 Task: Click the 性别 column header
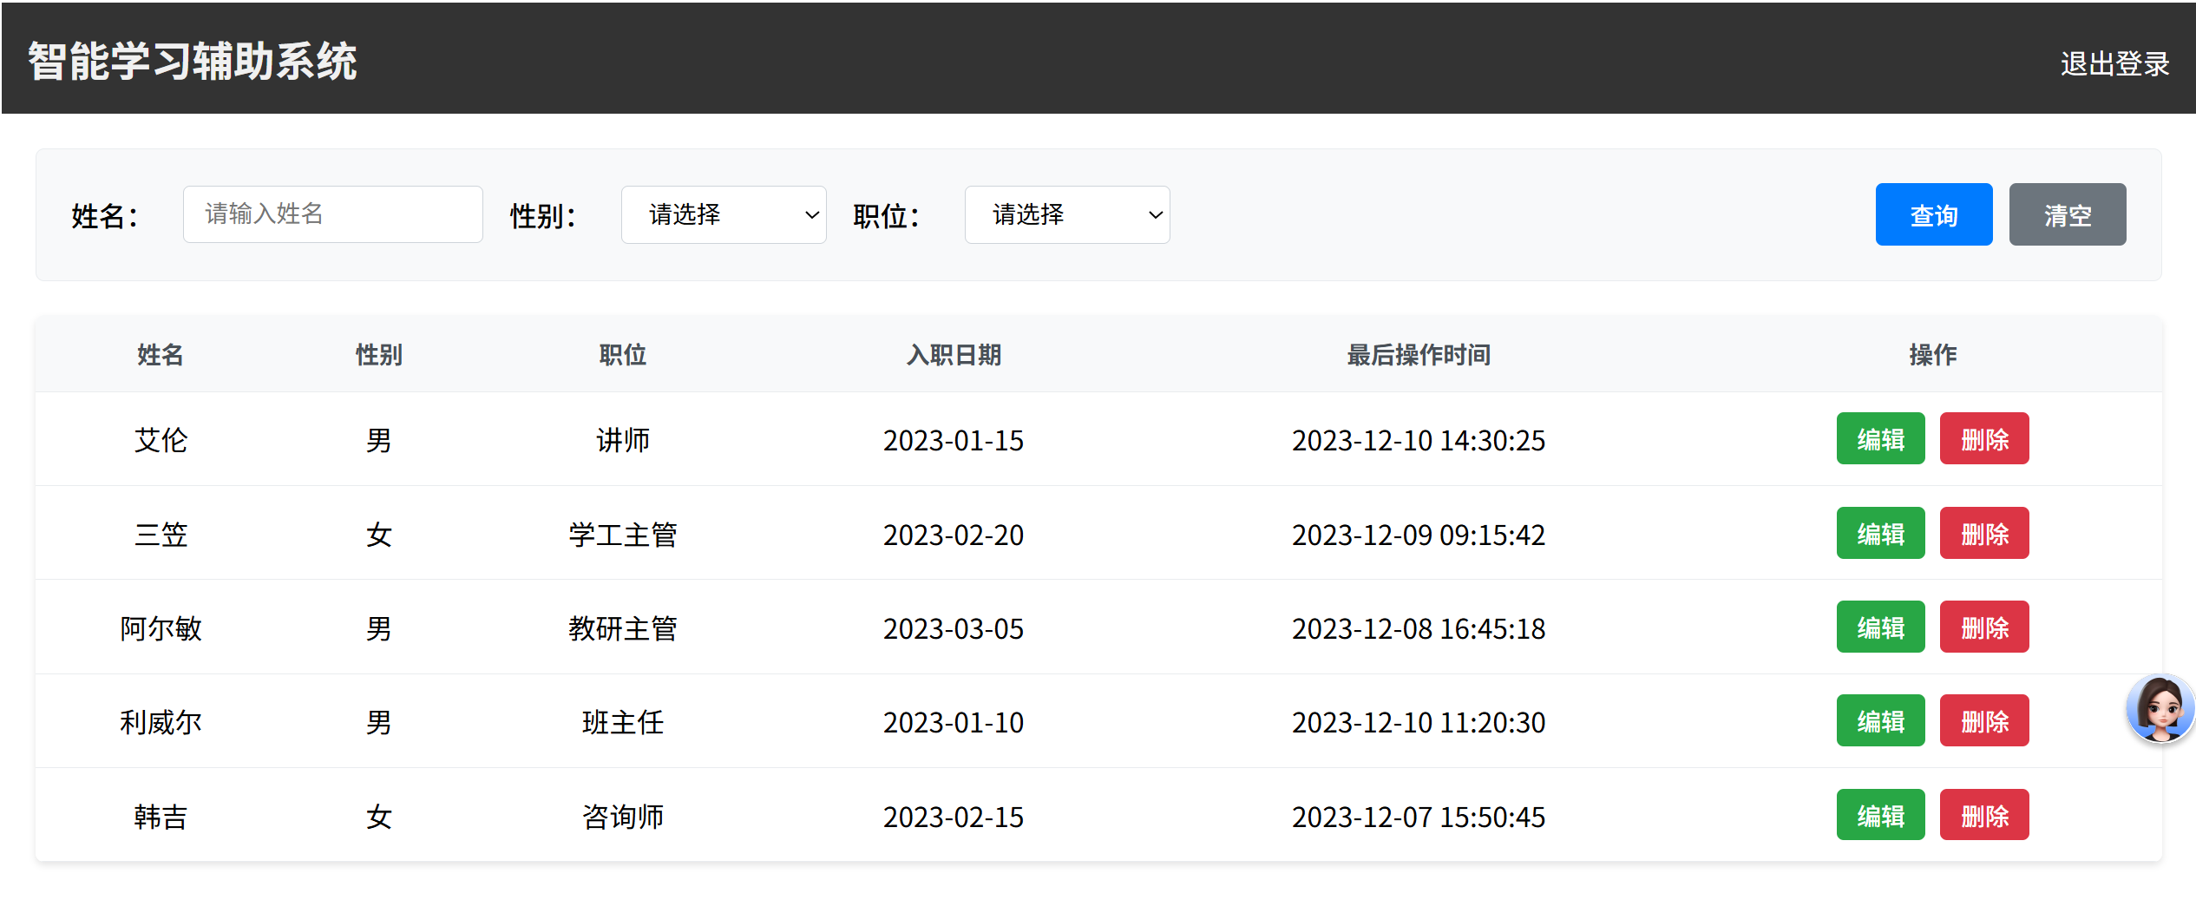(x=379, y=355)
